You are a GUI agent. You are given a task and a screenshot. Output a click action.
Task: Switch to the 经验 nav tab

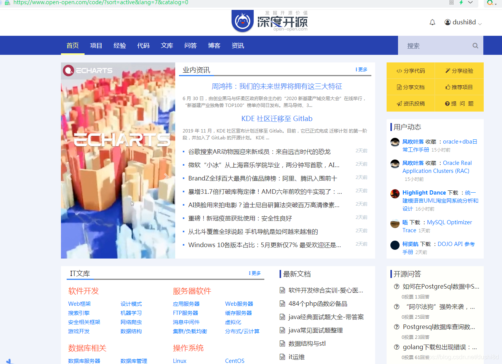click(120, 46)
